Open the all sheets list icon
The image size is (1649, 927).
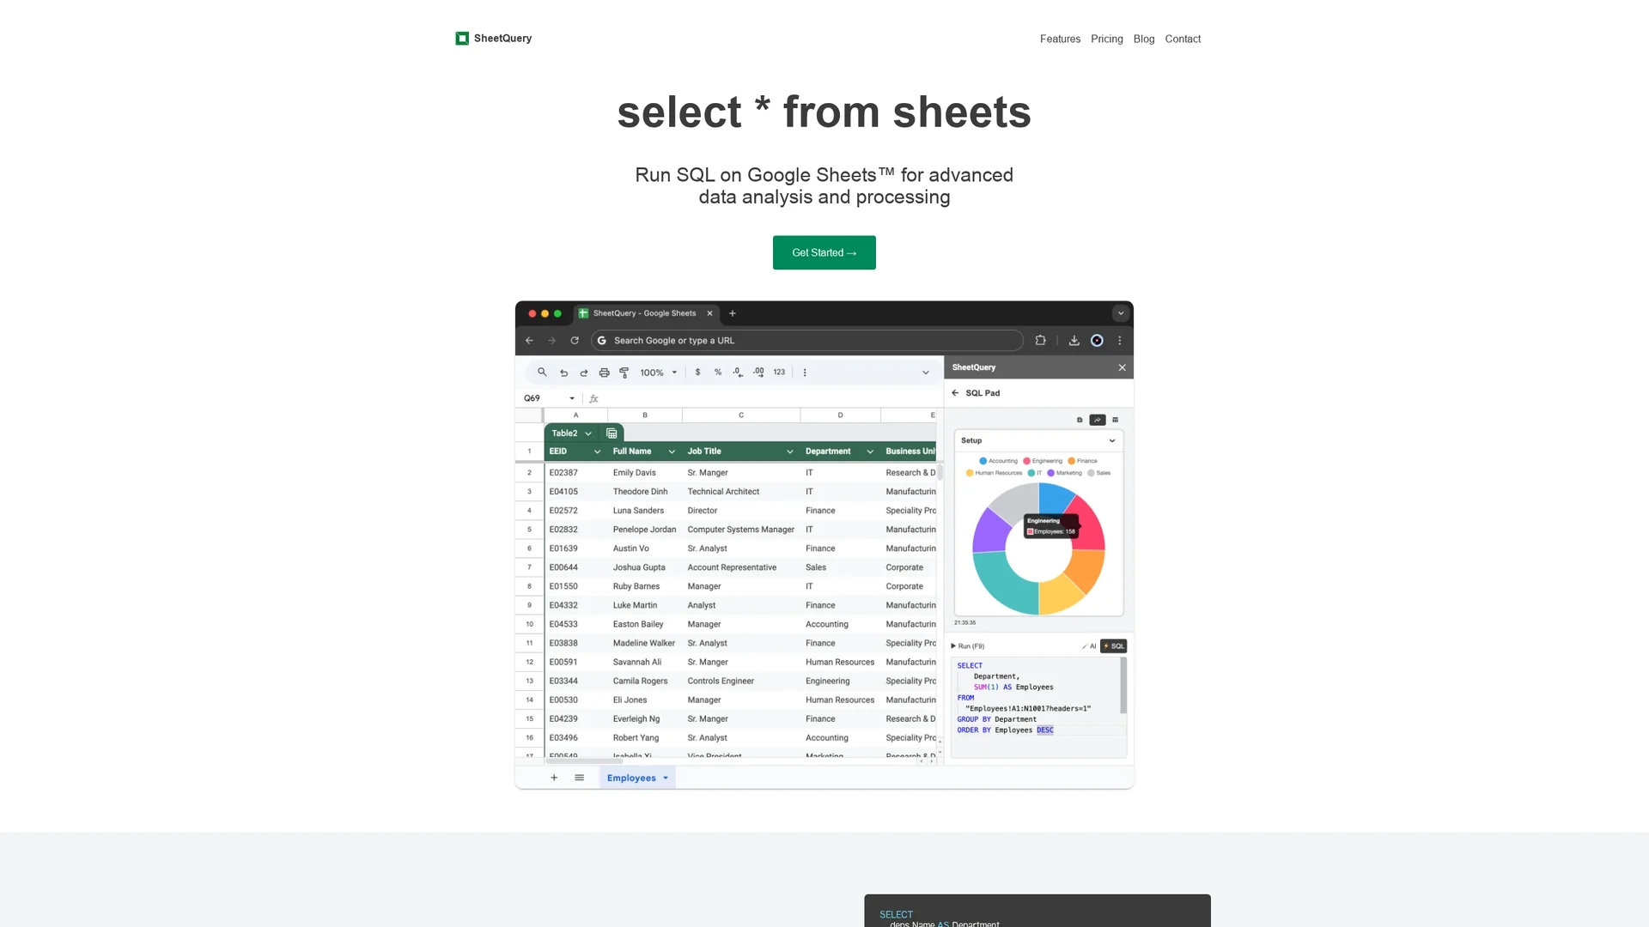pos(580,778)
